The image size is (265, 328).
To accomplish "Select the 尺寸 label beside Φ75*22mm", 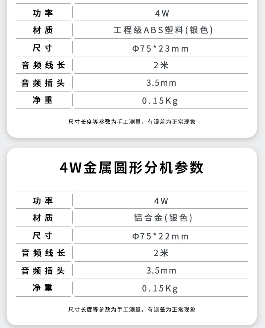I will pyautogui.click(x=43, y=236).
